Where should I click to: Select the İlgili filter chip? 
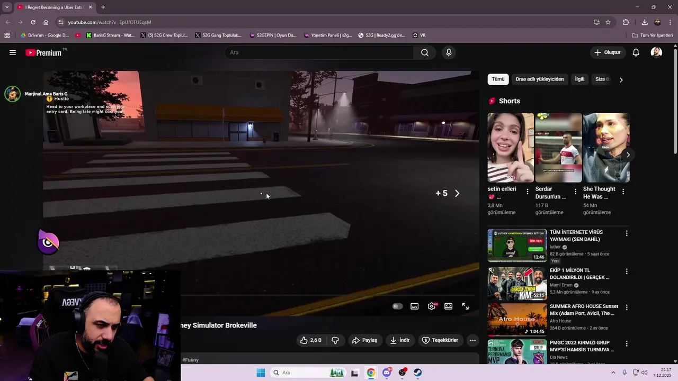[x=580, y=79]
